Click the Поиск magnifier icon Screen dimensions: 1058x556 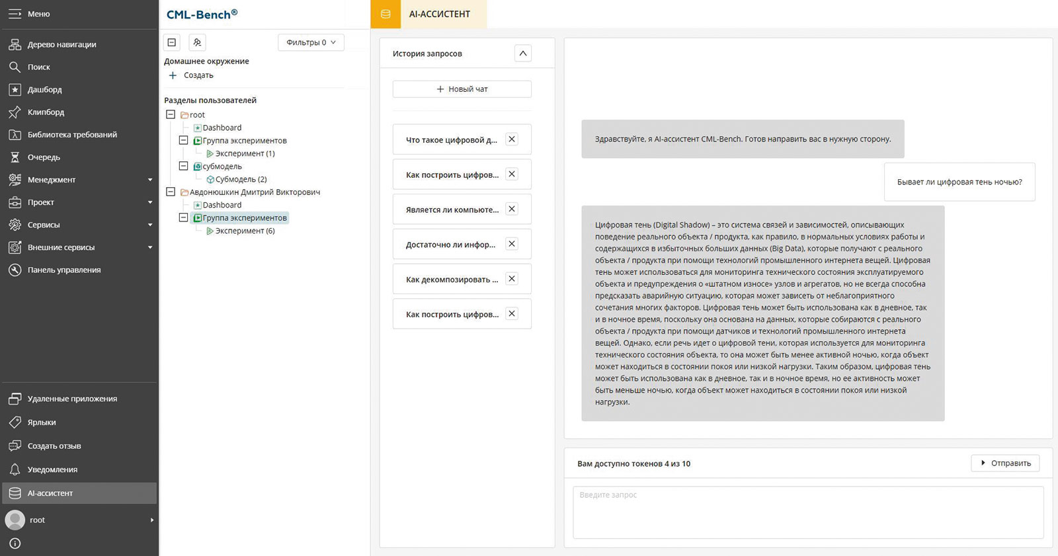click(15, 67)
